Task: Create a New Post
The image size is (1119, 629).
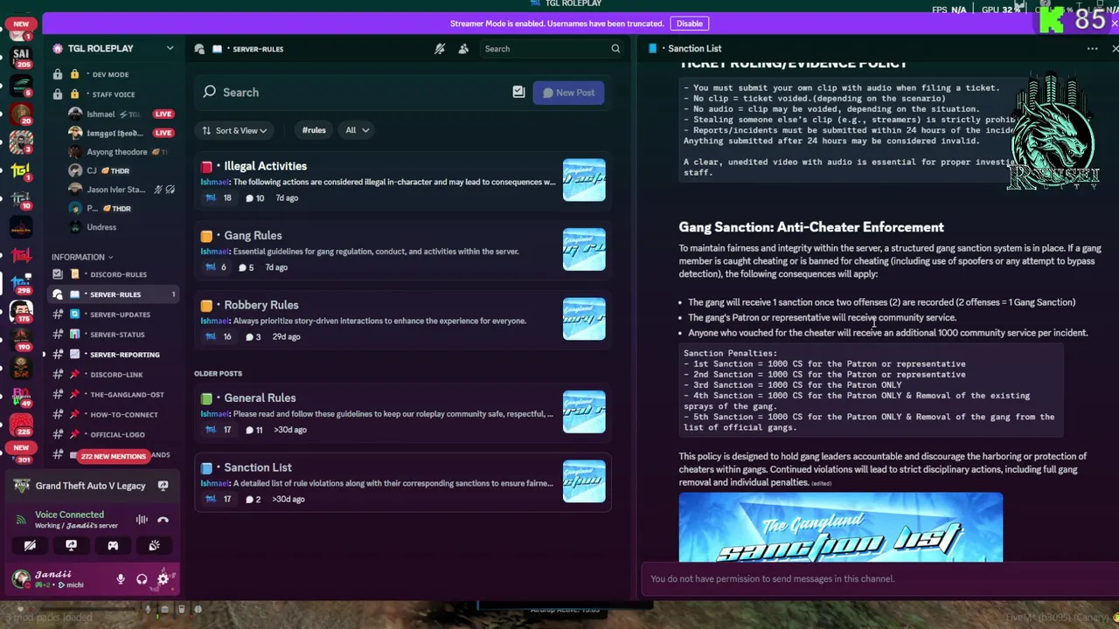Action: point(568,93)
